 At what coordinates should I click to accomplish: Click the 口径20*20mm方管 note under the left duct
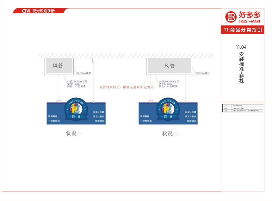(x=77, y=81)
